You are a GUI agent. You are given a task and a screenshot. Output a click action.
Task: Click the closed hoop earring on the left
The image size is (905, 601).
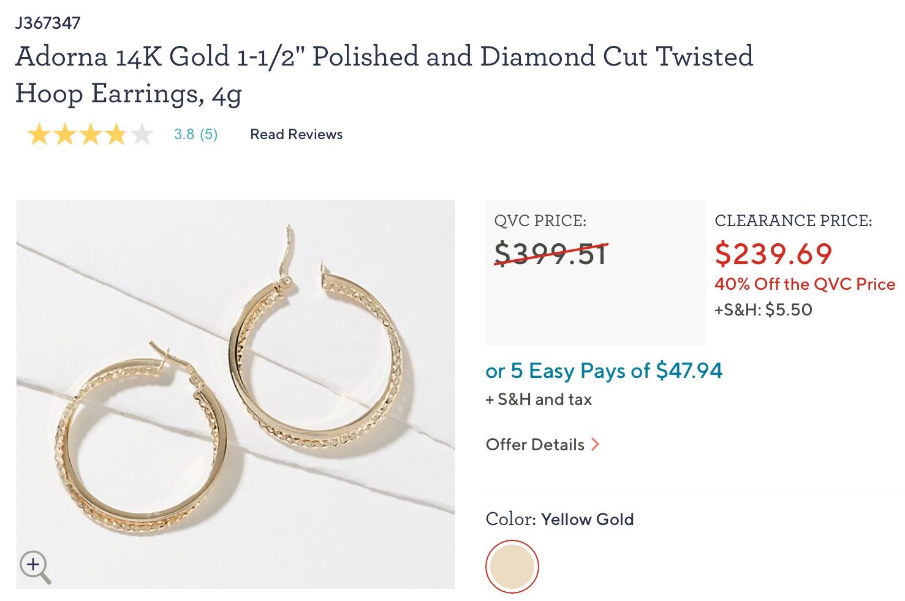click(x=147, y=441)
